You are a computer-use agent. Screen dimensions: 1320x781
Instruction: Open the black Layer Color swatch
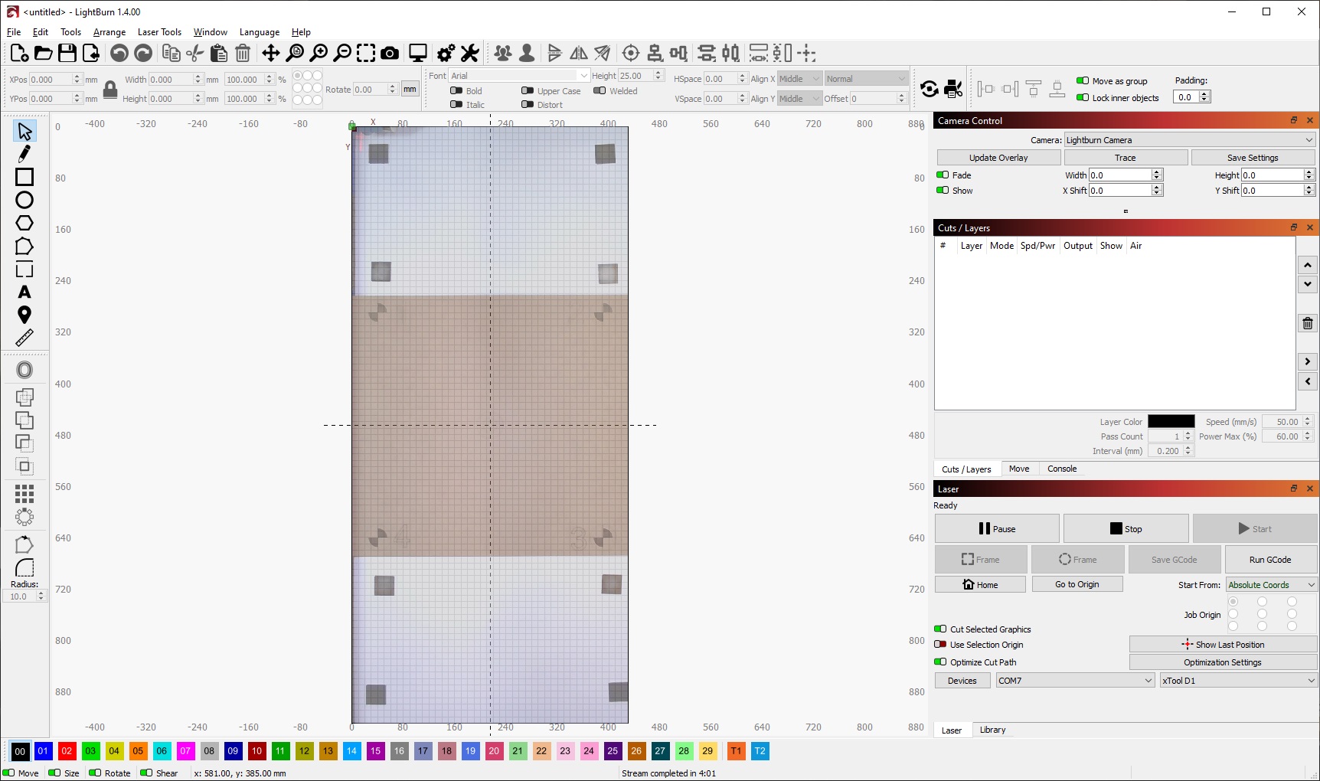coord(1171,422)
